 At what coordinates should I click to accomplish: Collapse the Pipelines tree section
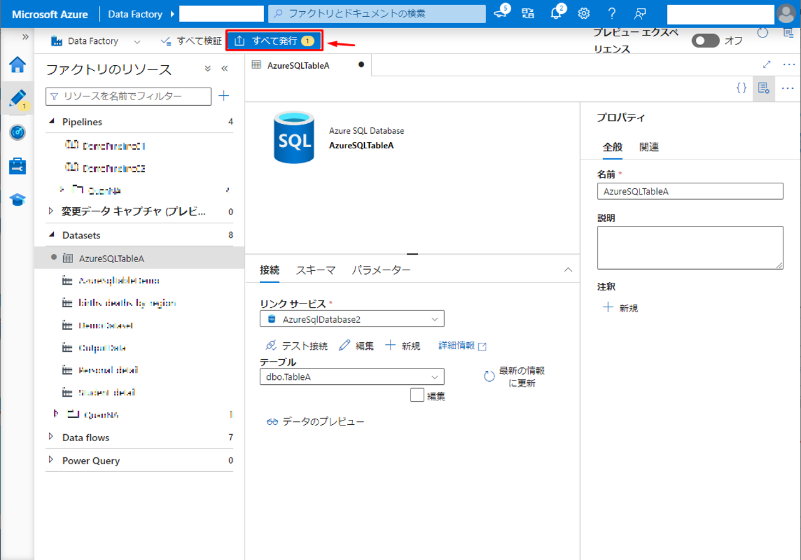pos(51,122)
